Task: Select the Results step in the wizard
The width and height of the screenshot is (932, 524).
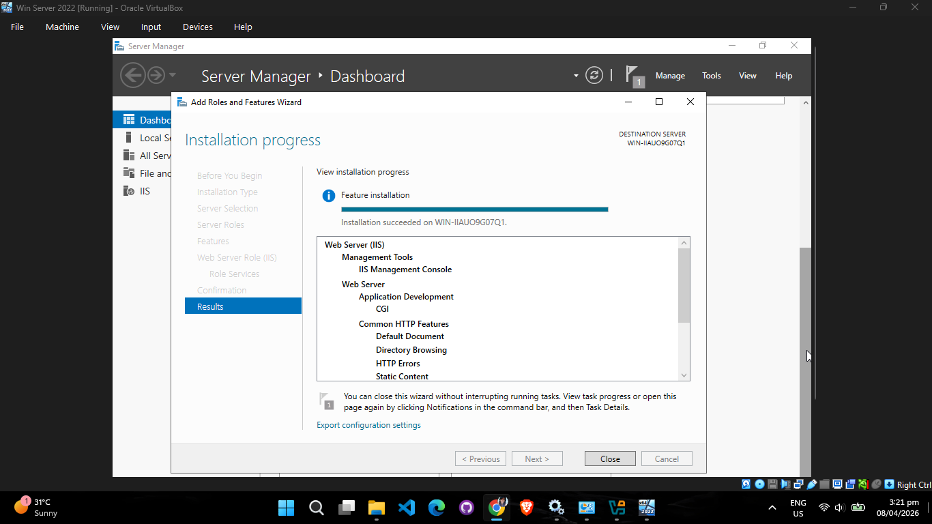Action: (x=243, y=306)
